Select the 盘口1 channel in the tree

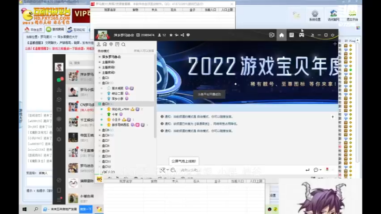(105, 78)
